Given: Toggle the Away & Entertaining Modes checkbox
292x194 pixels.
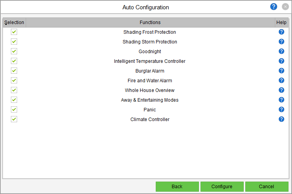Looking at the screenshot, I should click(x=14, y=100).
